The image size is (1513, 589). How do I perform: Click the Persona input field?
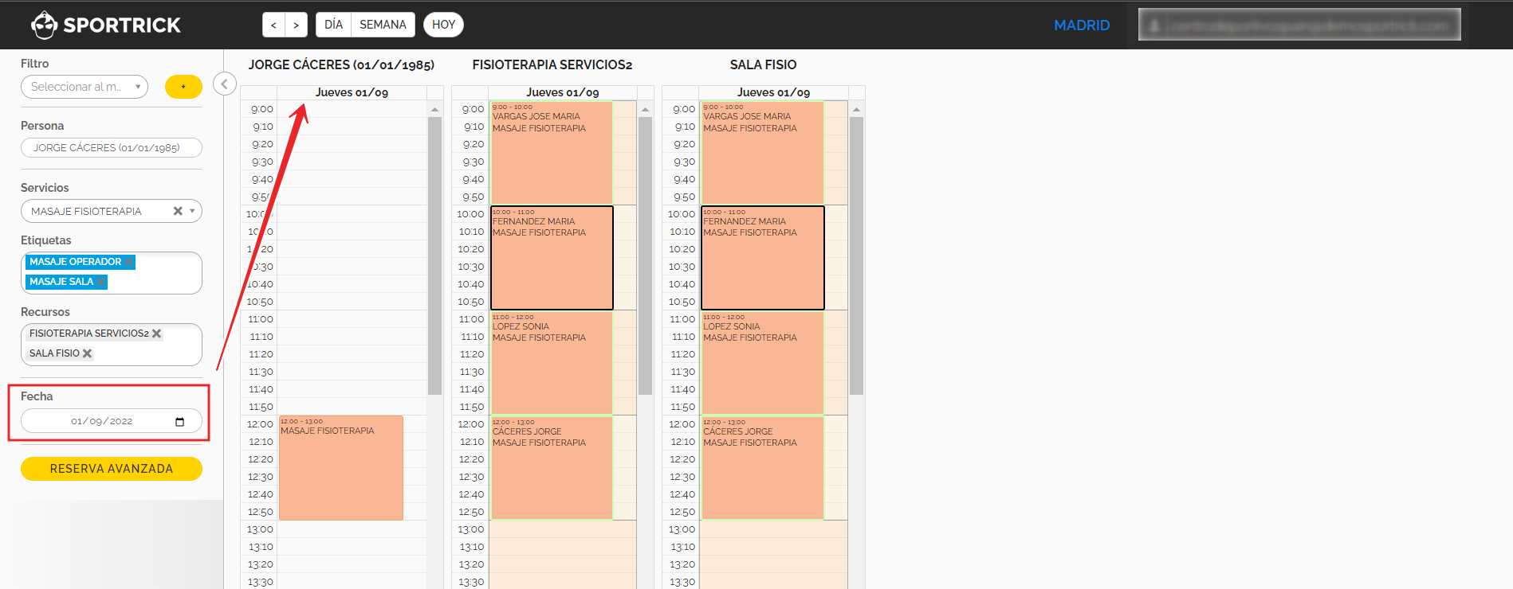[x=112, y=148]
